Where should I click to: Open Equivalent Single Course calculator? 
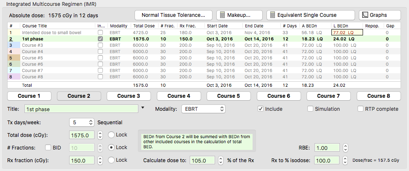(311, 15)
